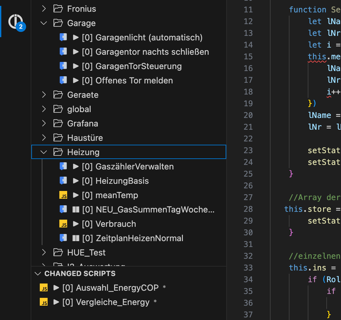The width and height of the screenshot is (341, 320).
Task: Click the JS icon beside Verbrauch script
Action: click(x=63, y=224)
